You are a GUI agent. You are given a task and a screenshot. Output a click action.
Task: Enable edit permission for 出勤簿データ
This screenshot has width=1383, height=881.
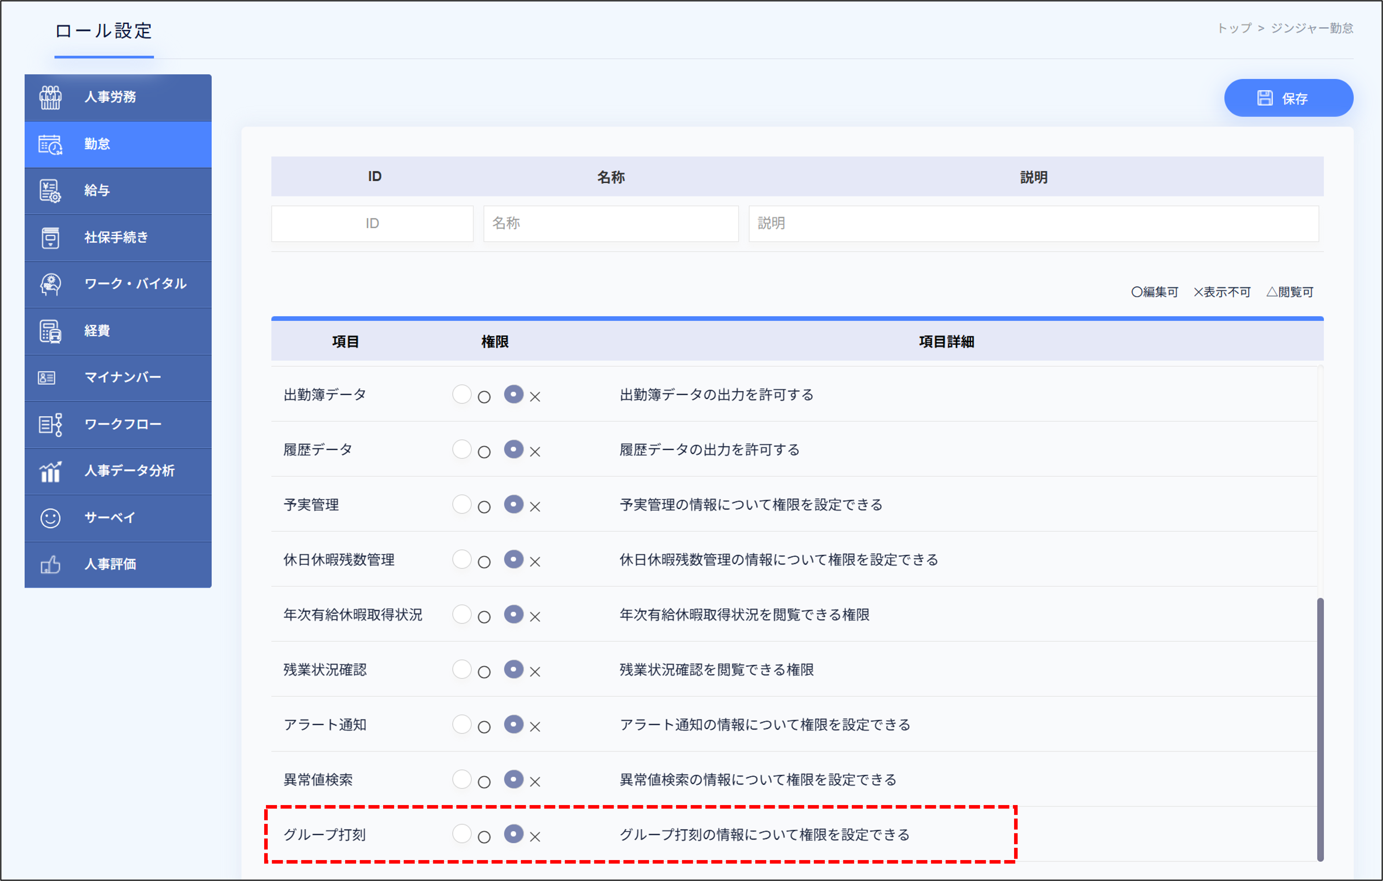pyautogui.click(x=462, y=394)
